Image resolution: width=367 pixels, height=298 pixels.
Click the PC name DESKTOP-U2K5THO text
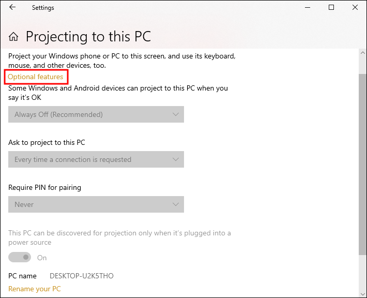[x=82, y=276]
